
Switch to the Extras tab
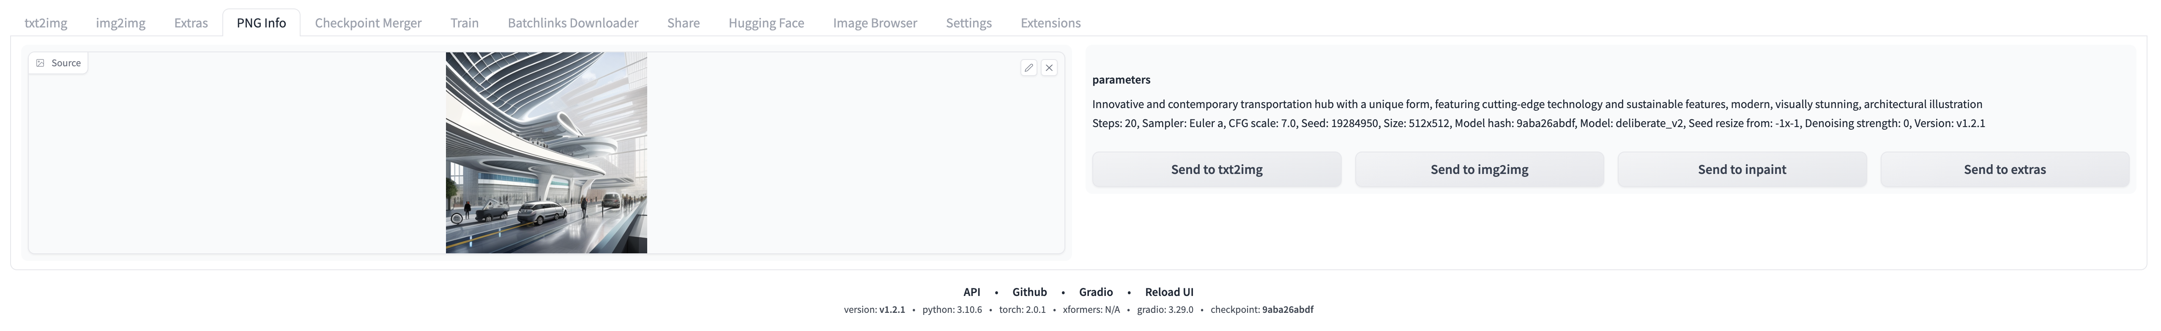click(189, 23)
